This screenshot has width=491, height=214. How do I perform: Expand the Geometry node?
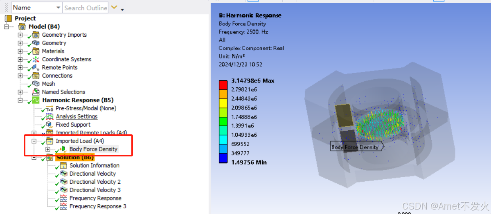pos(20,43)
